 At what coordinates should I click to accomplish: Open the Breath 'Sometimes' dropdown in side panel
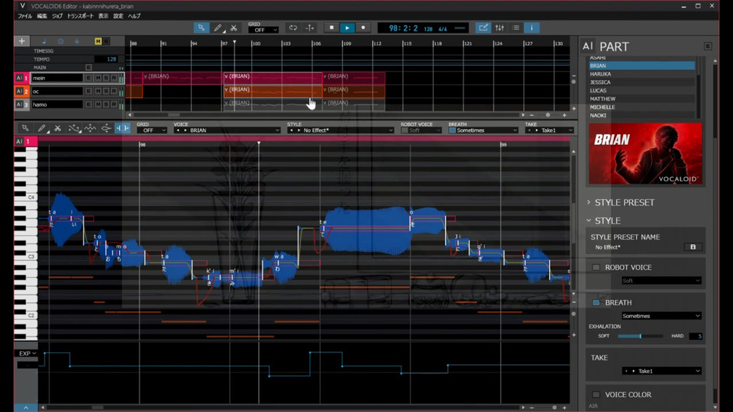pos(660,316)
